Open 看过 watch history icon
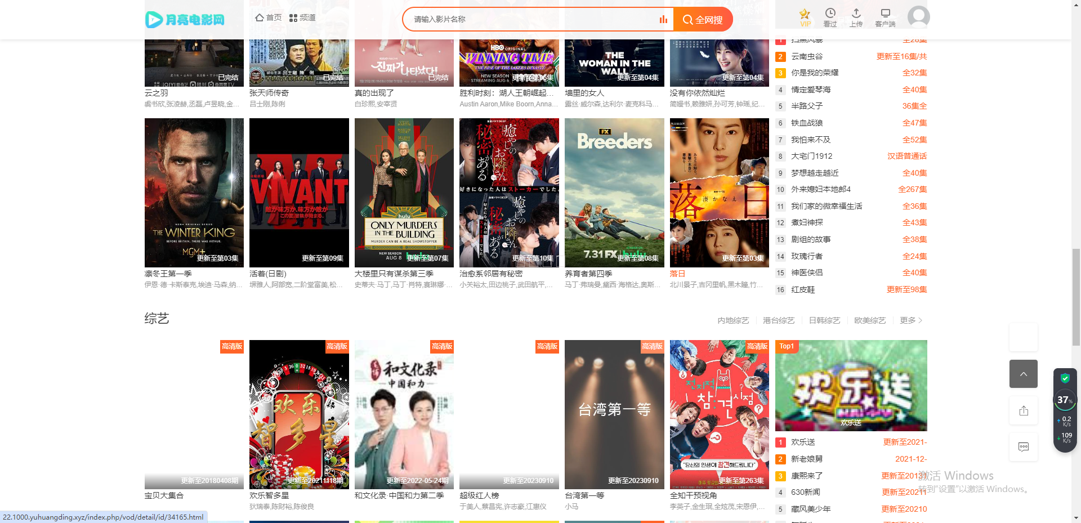Viewport: 1081px width, 523px height. pyautogui.click(x=830, y=17)
